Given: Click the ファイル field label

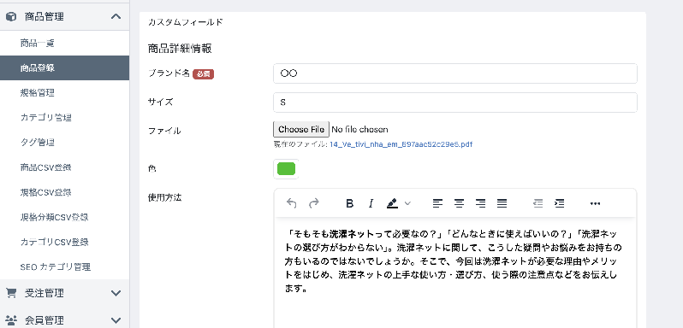Looking at the screenshot, I should [164, 131].
